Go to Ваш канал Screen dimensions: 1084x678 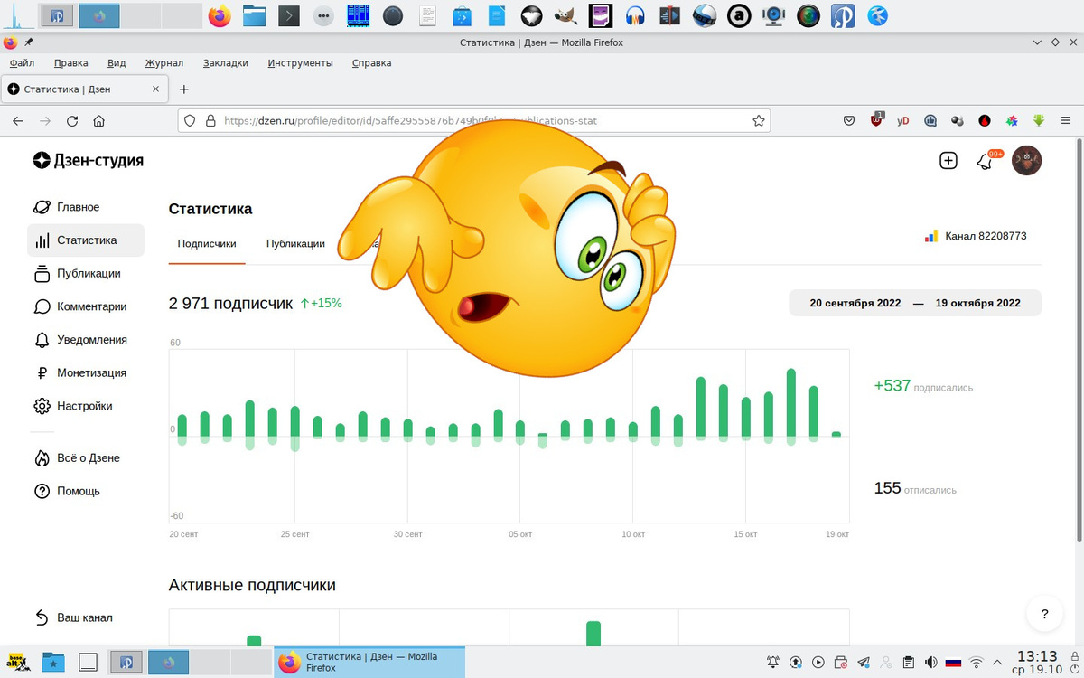pyautogui.click(x=84, y=617)
